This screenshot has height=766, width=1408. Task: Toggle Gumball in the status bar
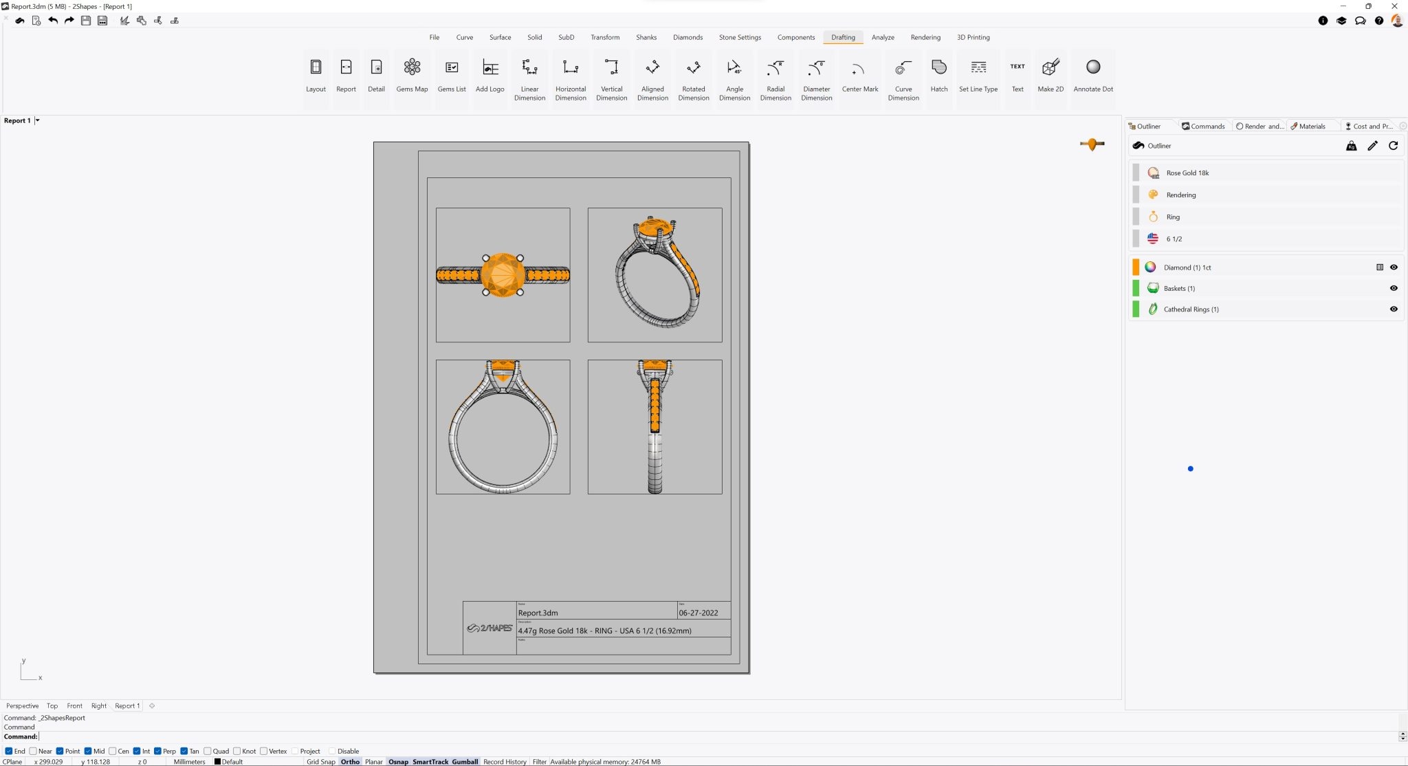pos(465,761)
